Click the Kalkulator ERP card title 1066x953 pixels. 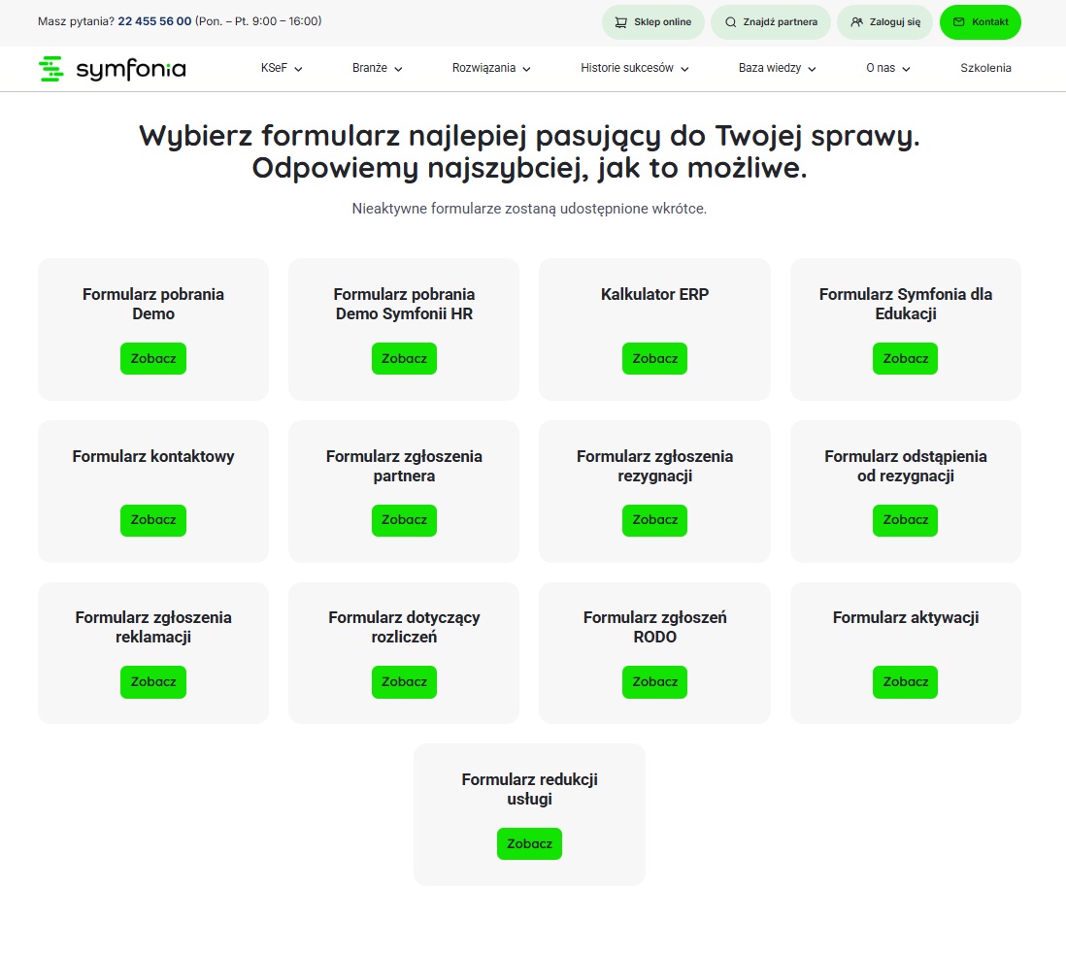pos(654,294)
